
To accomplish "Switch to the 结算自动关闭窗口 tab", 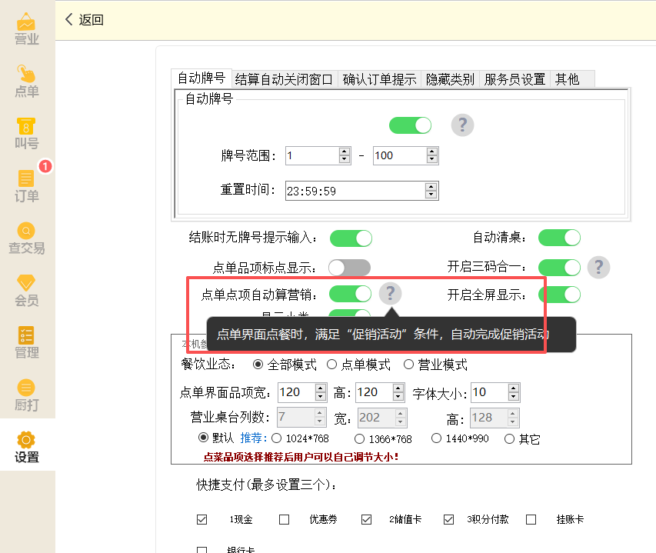I will [x=284, y=78].
